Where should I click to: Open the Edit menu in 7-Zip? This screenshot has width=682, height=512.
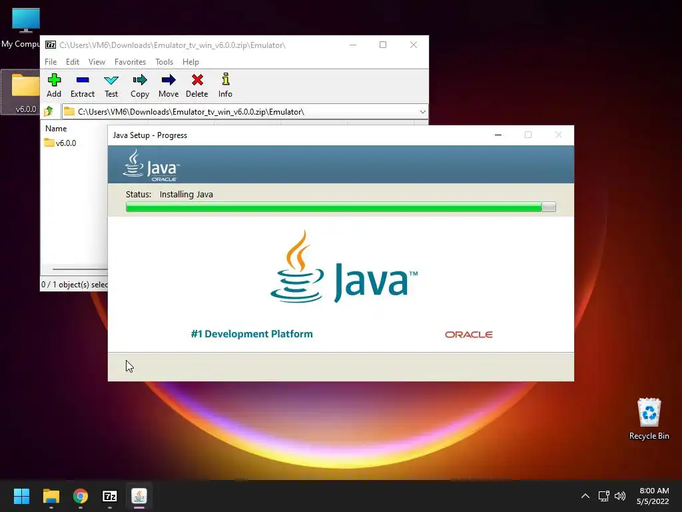pos(73,62)
